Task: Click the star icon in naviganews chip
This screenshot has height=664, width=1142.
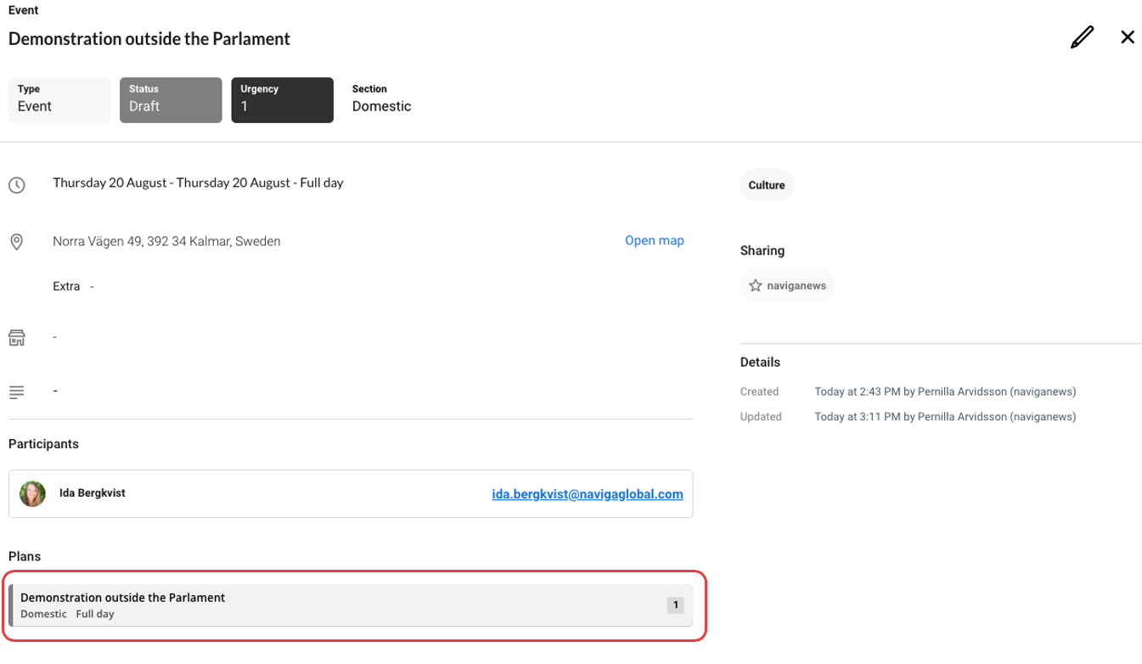Action: (x=756, y=286)
